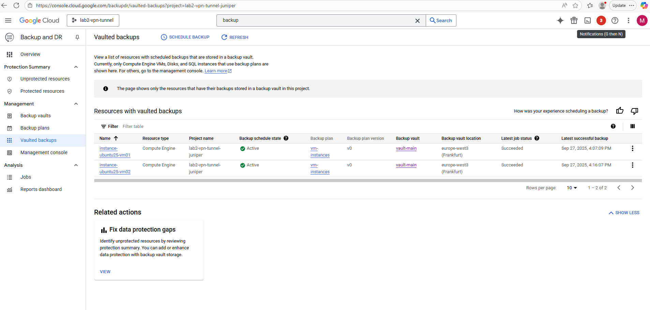
Task: Open the lab2-vpn-tunnel project selector
Action: 93,20
